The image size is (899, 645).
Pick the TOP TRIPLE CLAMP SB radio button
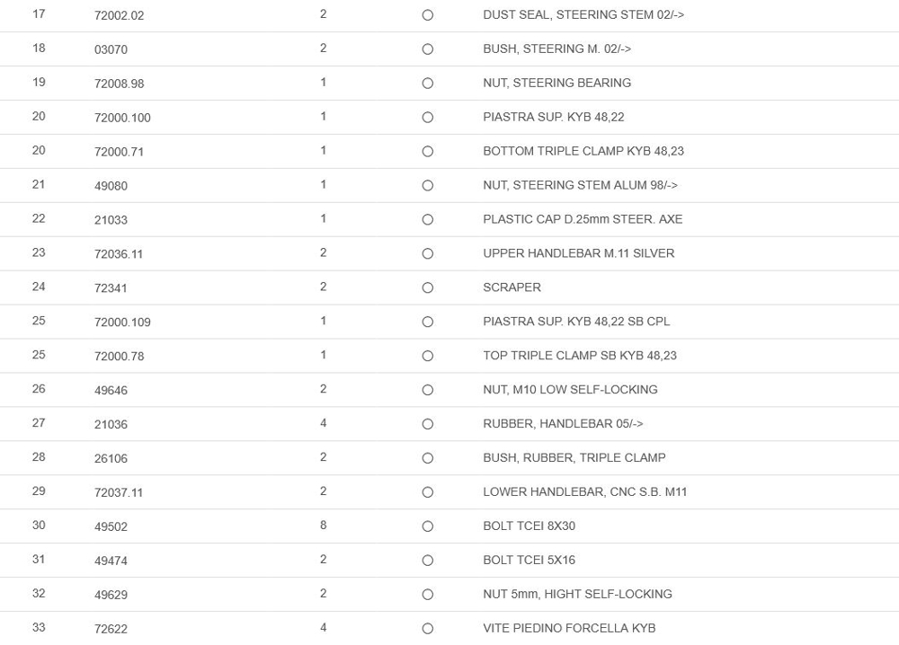(x=428, y=357)
